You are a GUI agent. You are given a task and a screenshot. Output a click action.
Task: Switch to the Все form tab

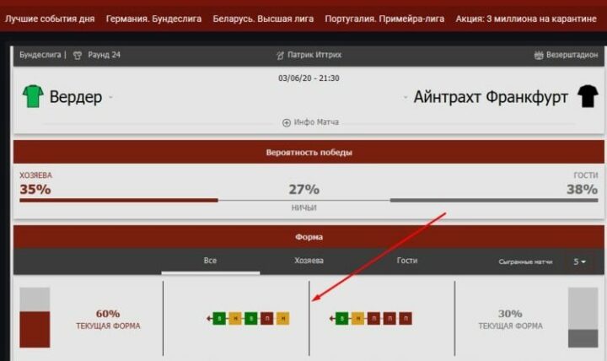(x=210, y=261)
